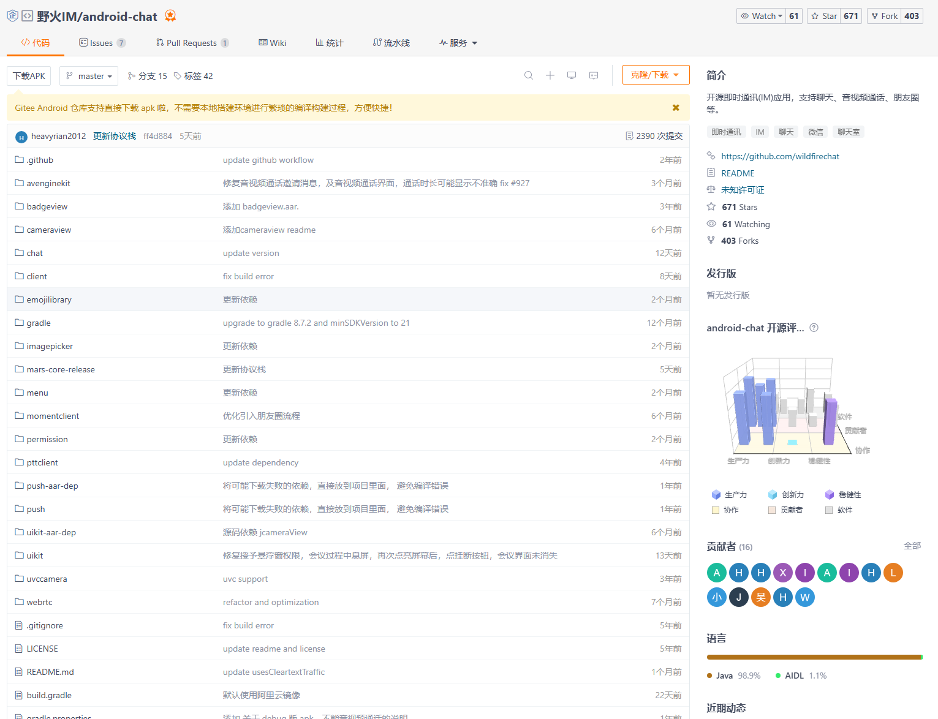
Task: Open the mars-core-release folder
Action: (61, 369)
